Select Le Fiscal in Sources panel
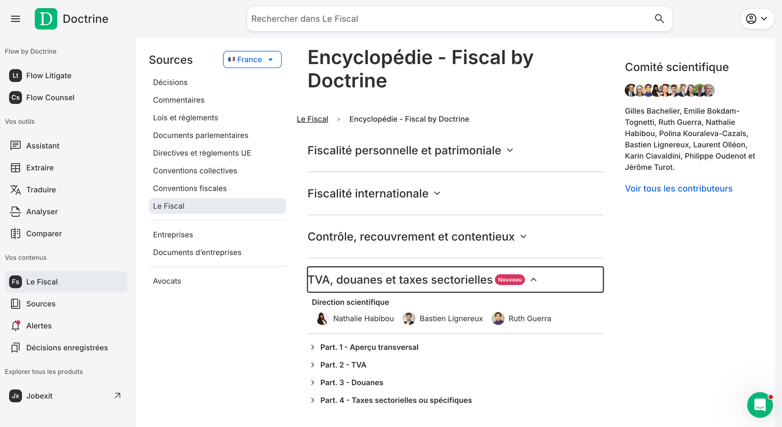This screenshot has width=782, height=427. click(x=217, y=206)
